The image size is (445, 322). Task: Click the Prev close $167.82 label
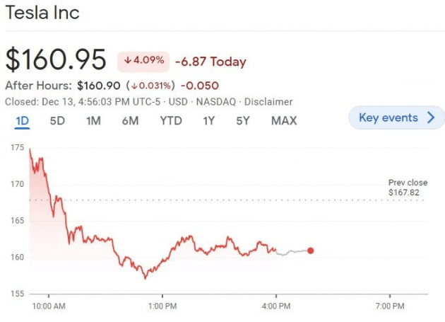(408, 188)
